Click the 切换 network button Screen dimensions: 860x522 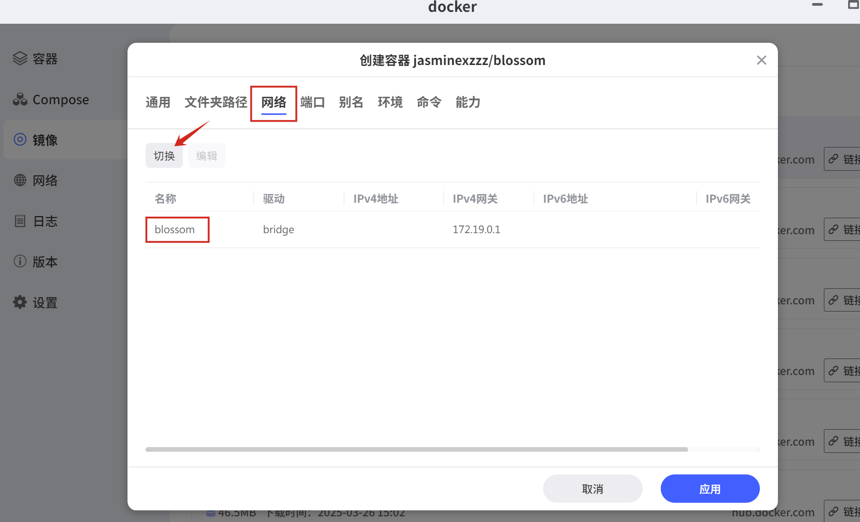point(164,156)
